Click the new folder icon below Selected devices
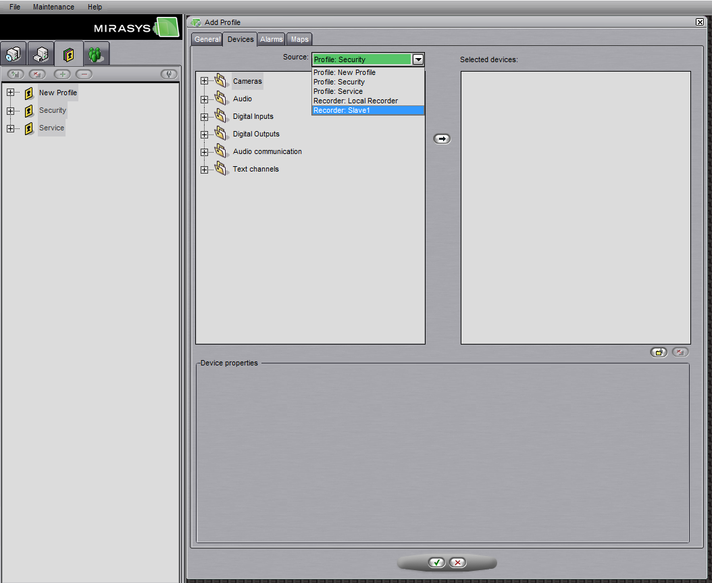This screenshot has width=712, height=583. tap(659, 352)
